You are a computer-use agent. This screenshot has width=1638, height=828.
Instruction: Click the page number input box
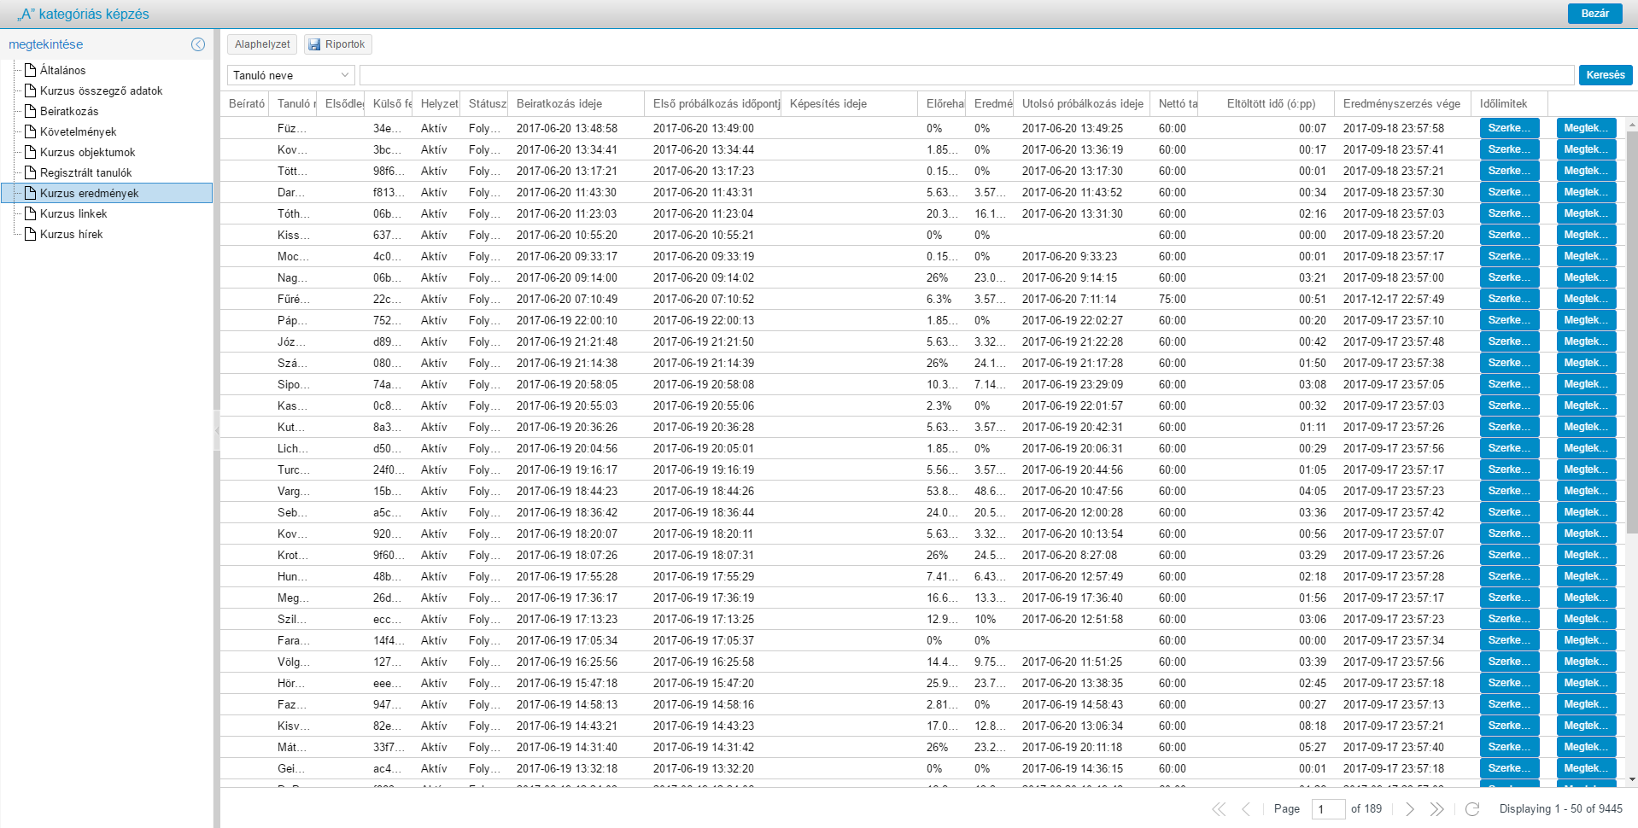coord(1327,808)
